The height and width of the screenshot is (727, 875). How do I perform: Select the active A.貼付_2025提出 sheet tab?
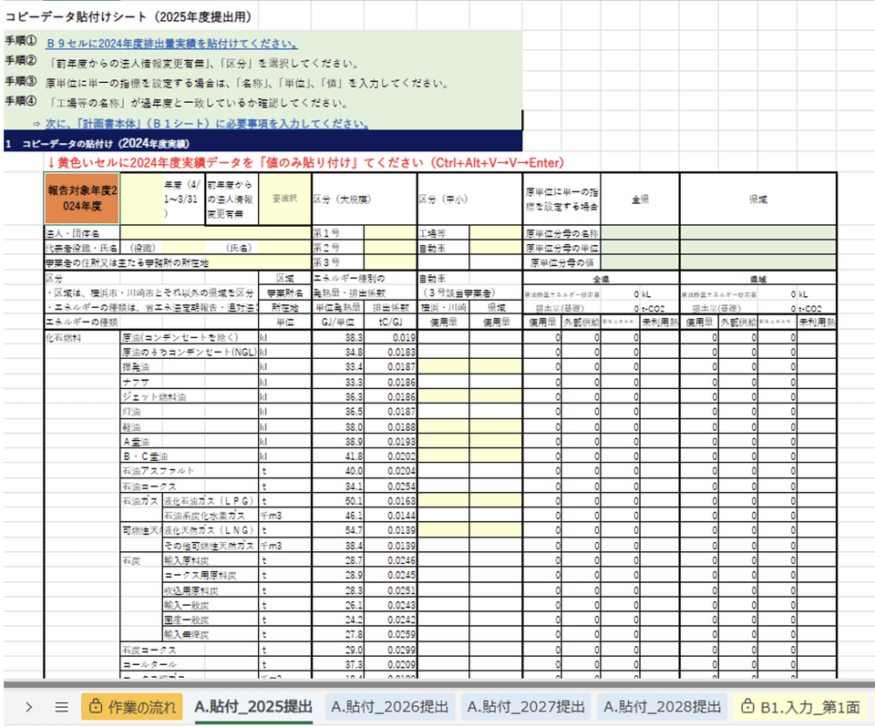click(253, 706)
